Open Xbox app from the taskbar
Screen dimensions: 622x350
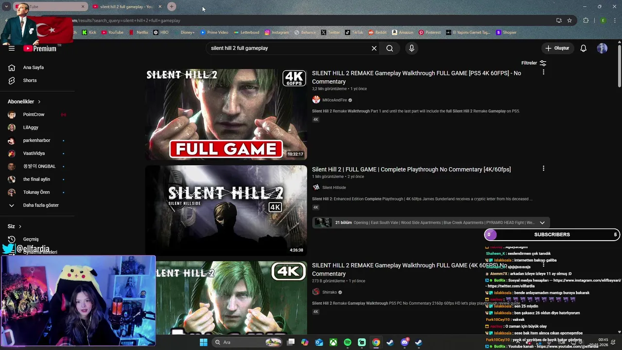tap(333, 342)
